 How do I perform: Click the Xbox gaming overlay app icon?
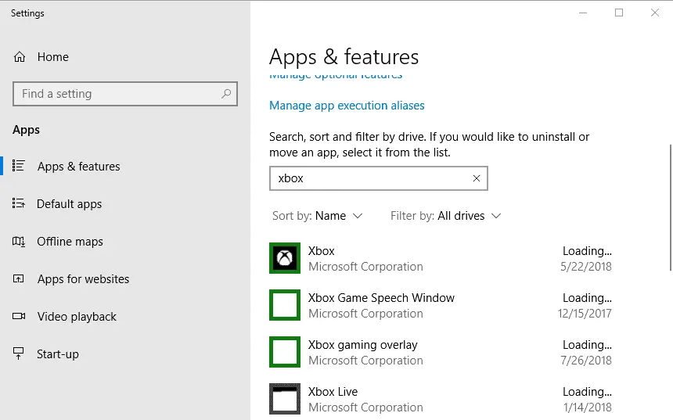(285, 352)
